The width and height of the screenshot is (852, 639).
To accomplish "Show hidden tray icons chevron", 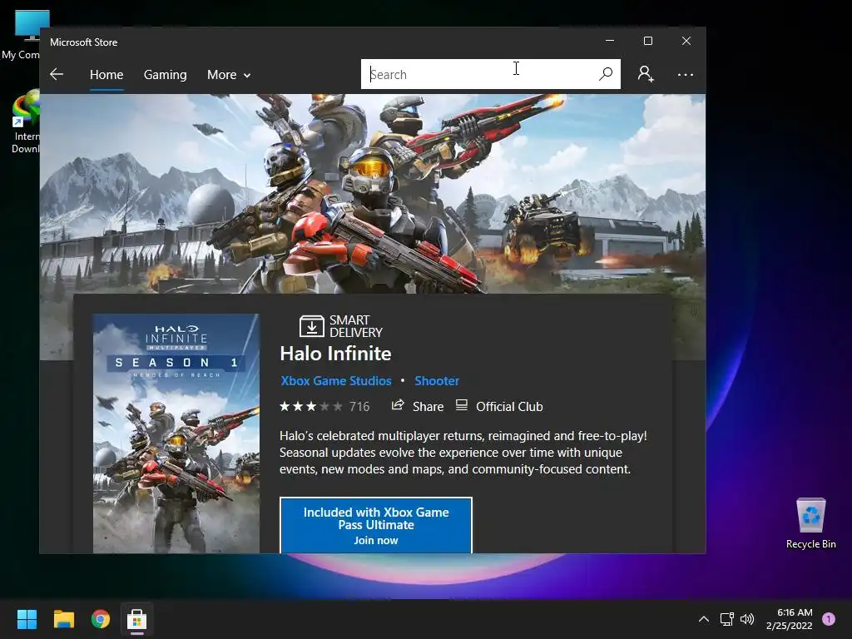I will (x=704, y=619).
